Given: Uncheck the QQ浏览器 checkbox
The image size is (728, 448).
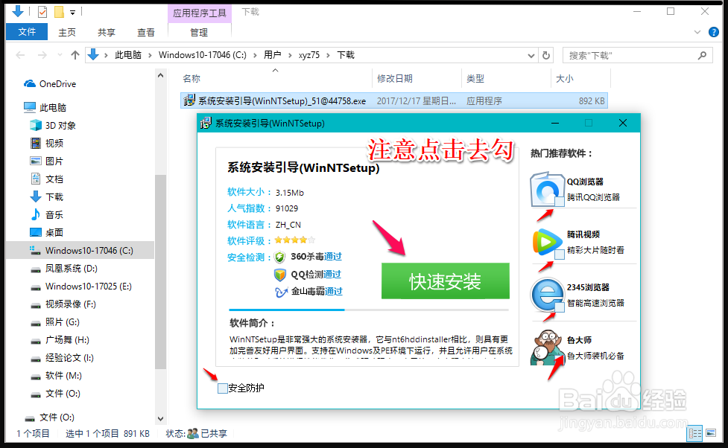Looking at the screenshot, I should 560,201.
